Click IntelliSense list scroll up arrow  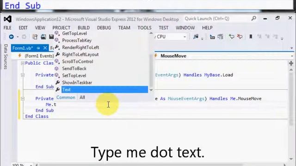(151, 33)
